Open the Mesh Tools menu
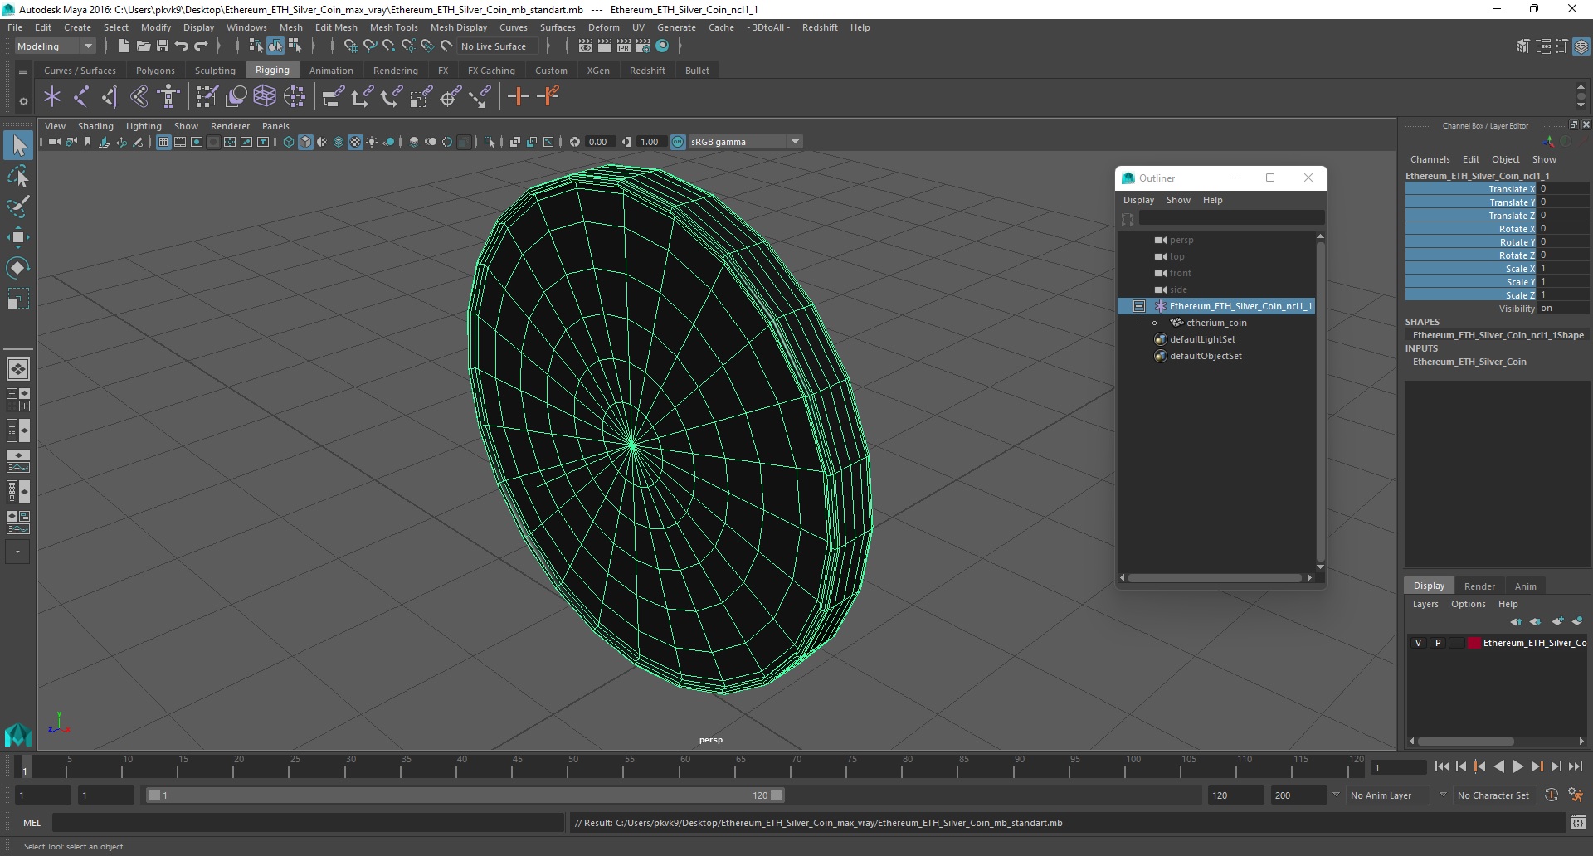The width and height of the screenshot is (1593, 856). pos(393,27)
